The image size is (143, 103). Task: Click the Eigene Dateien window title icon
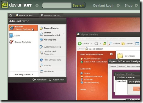[78, 34]
